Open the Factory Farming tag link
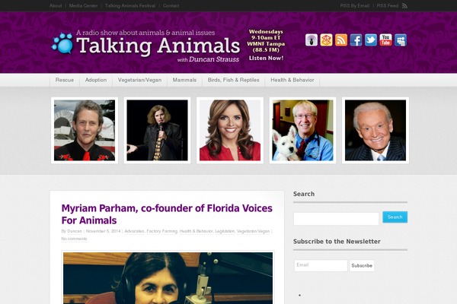The width and height of the screenshot is (457, 304). coord(161,231)
